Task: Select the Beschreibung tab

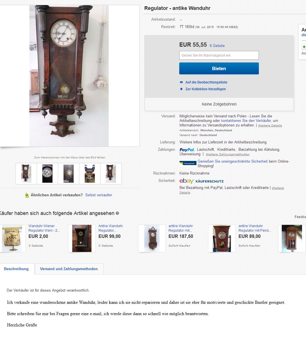Action: (16, 269)
